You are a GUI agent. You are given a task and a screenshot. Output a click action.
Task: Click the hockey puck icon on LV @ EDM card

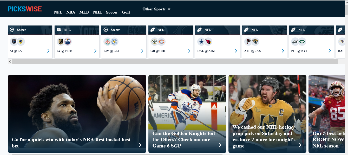(x=59, y=30)
